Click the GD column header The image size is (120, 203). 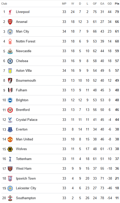(x=110, y=4)
